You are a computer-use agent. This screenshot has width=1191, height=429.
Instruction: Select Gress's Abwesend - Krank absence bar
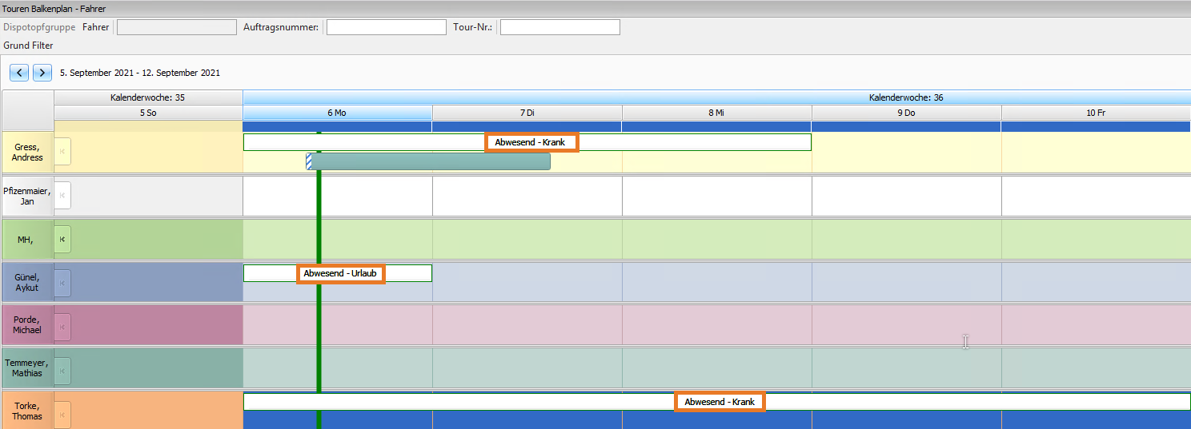click(531, 142)
